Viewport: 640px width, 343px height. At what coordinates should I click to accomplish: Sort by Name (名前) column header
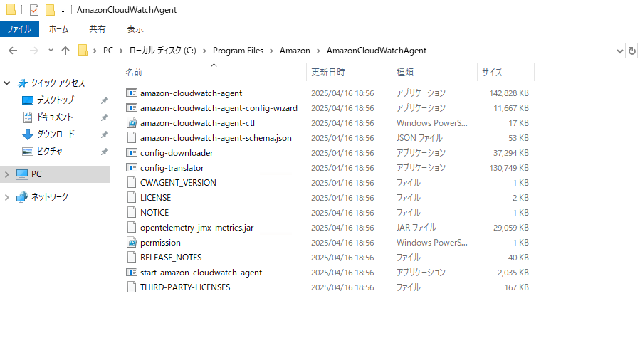(214, 72)
